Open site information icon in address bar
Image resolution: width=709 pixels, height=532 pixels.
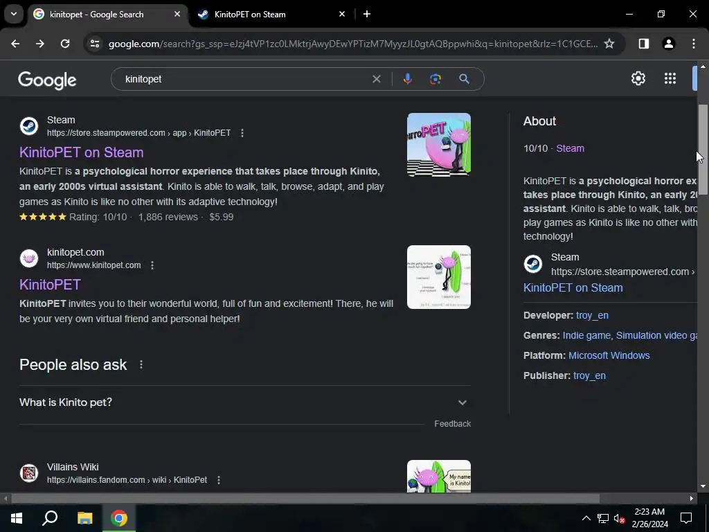click(x=94, y=44)
